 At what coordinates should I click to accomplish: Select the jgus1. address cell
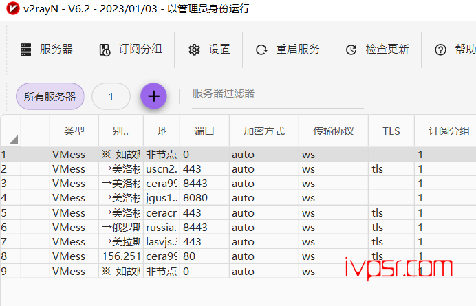point(162,198)
